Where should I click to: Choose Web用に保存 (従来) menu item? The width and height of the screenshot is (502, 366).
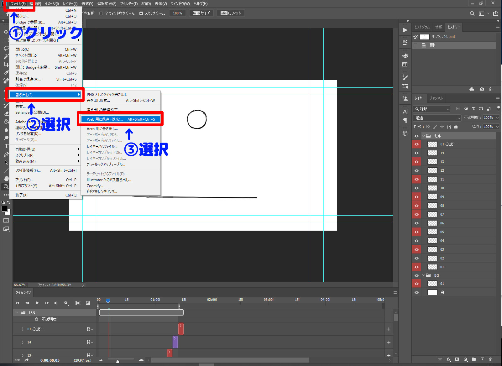pos(121,119)
